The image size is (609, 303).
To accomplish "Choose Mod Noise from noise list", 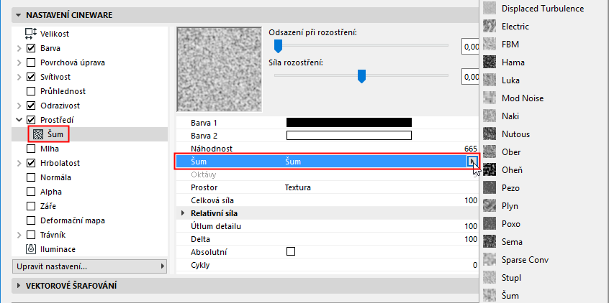I will click(x=523, y=98).
